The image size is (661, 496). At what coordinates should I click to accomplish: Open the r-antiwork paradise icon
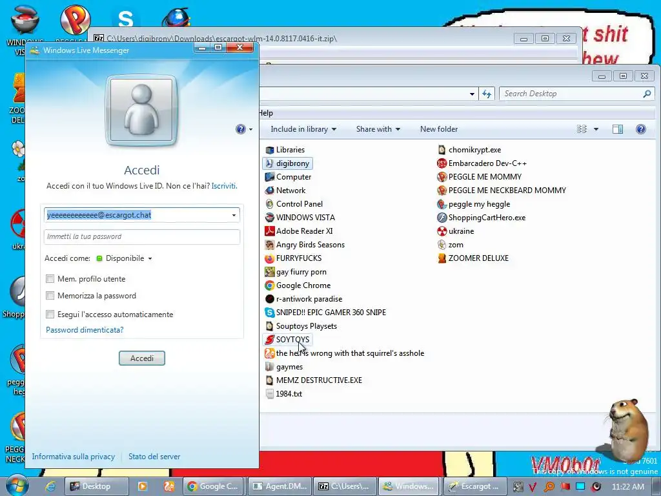tap(270, 299)
